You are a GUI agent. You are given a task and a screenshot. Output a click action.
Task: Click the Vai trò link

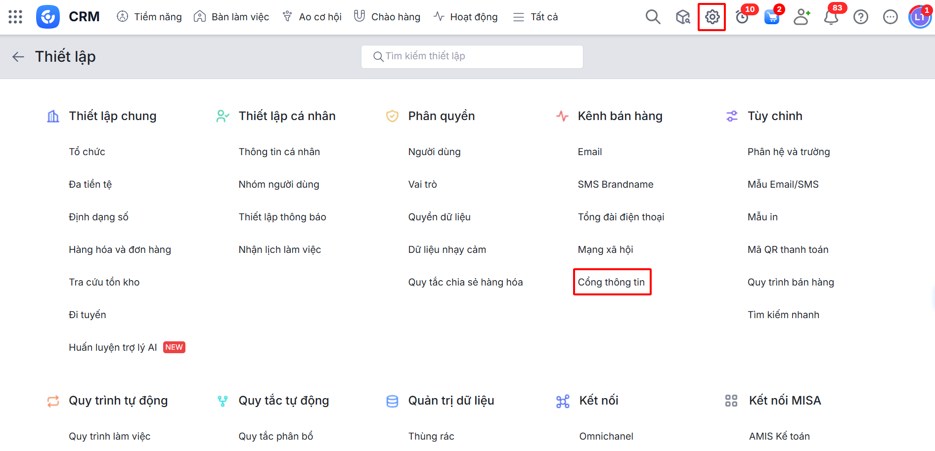coord(422,184)
